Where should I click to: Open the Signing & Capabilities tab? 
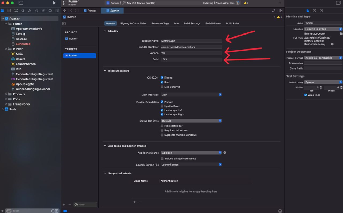pos(133,23)
